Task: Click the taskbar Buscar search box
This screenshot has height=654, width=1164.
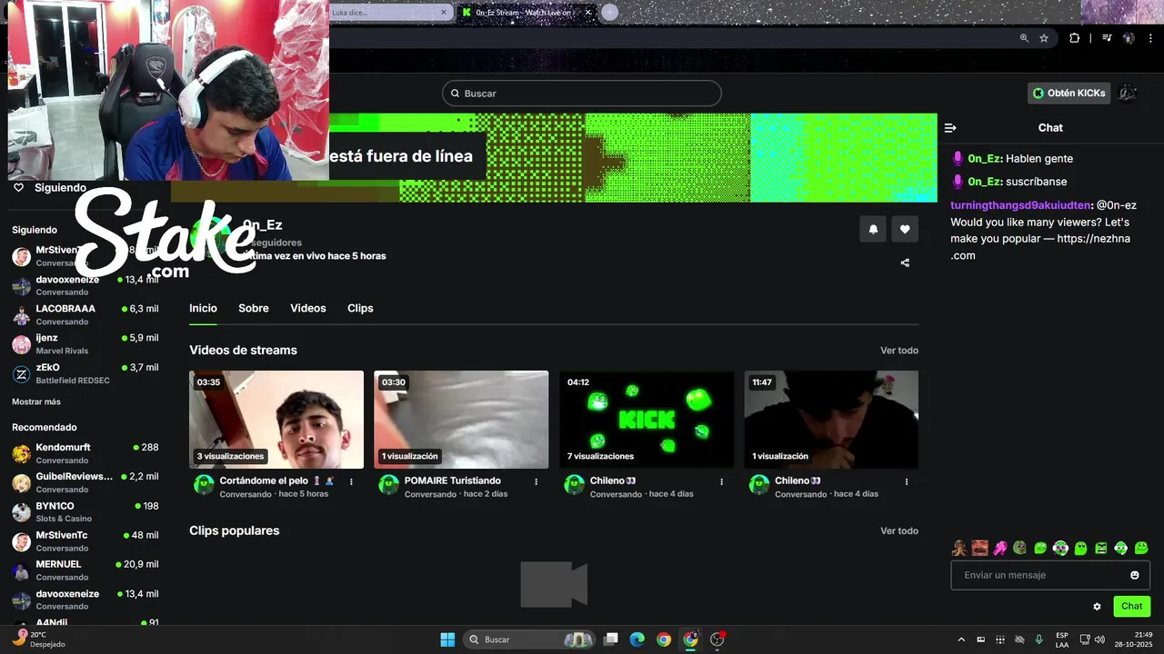Action: click(x=529, y=639)
